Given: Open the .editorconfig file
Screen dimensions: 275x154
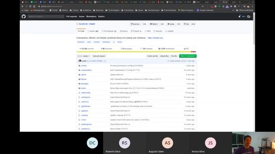Looking at the screenshot, I should tap(86, 93).
